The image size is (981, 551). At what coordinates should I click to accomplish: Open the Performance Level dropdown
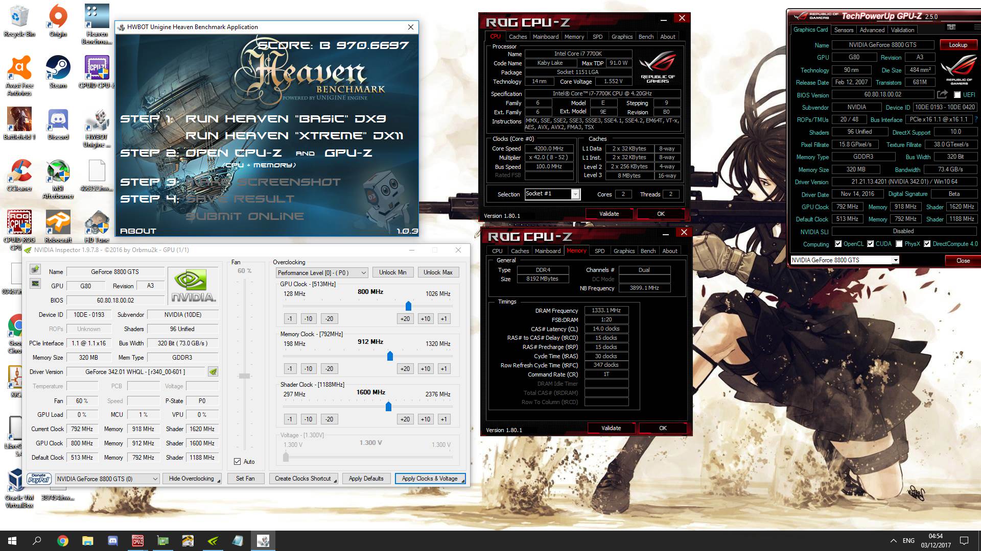point(322,272)
